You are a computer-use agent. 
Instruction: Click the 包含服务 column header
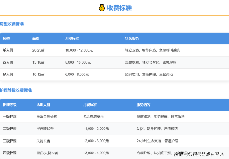click(132, 39)
